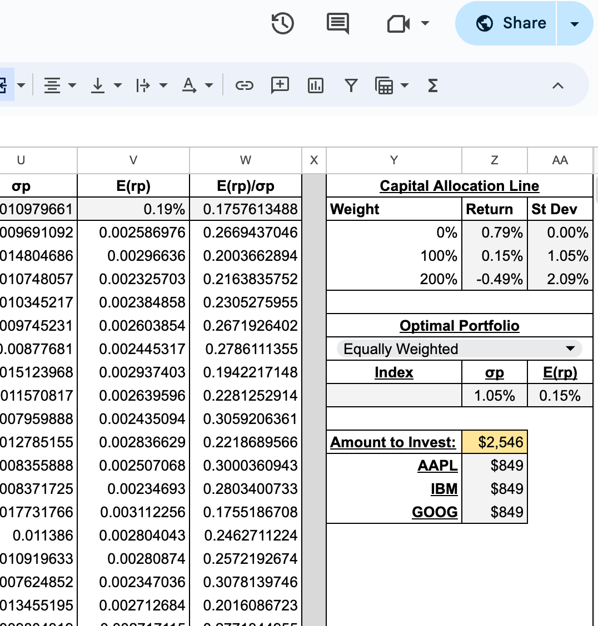Insert a comment using toolbar icon
Viewport: 598px width, 626px height.
click(x=280, y=85)
